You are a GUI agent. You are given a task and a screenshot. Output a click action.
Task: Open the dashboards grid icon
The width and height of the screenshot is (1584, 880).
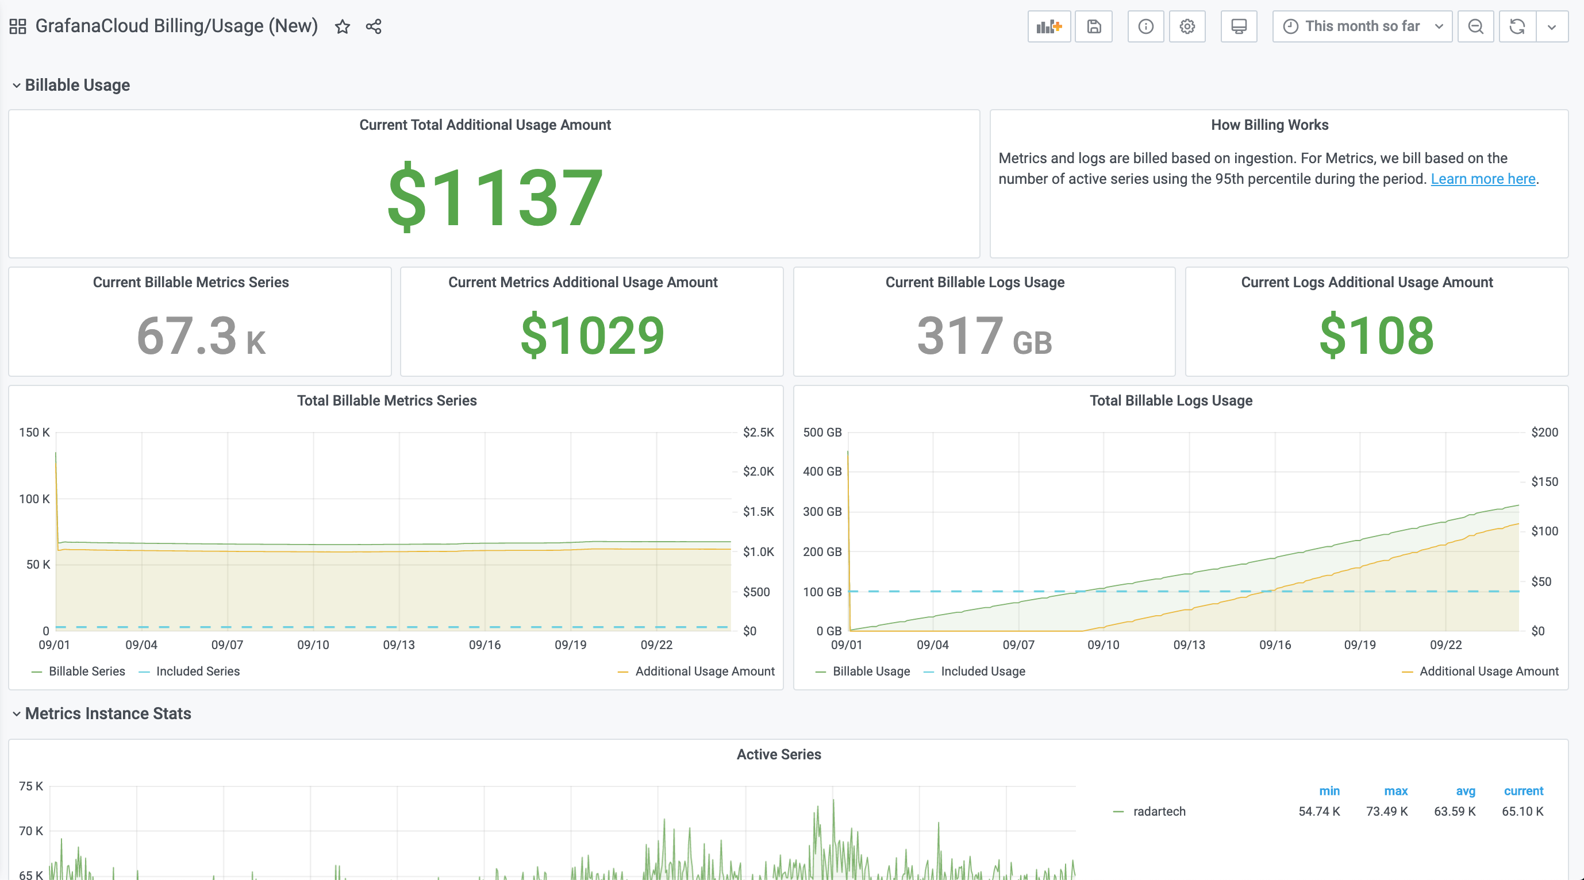point(18,26)
